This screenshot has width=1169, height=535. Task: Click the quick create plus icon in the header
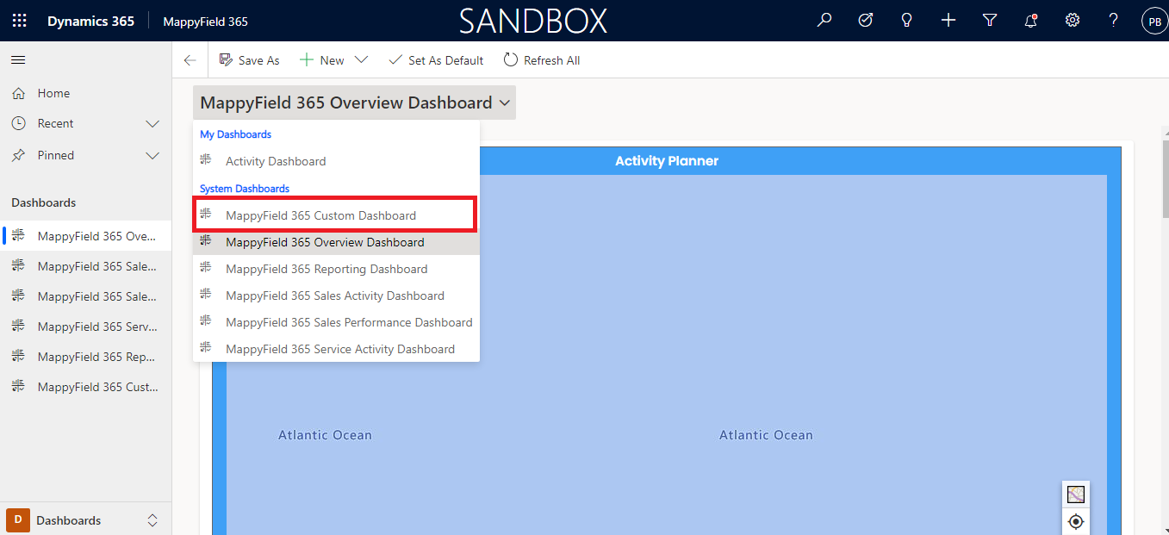[x=948, y=21]
